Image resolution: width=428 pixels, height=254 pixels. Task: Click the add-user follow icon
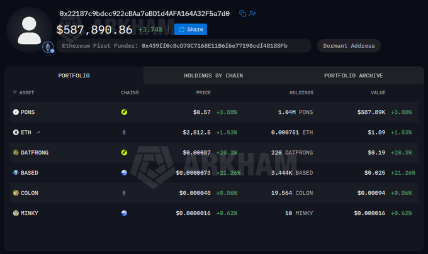coord(252,13)
